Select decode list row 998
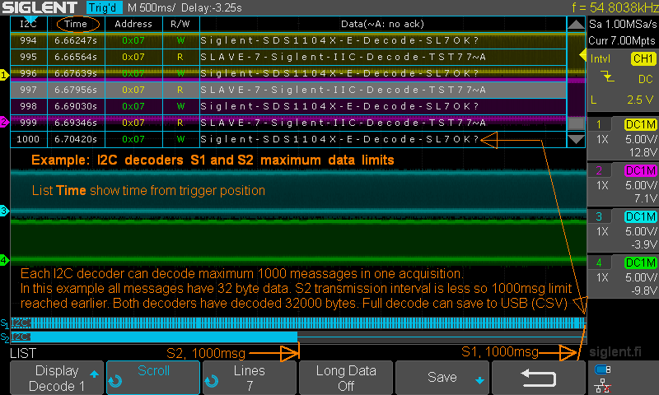659x395 pixels. click(288, 106)
